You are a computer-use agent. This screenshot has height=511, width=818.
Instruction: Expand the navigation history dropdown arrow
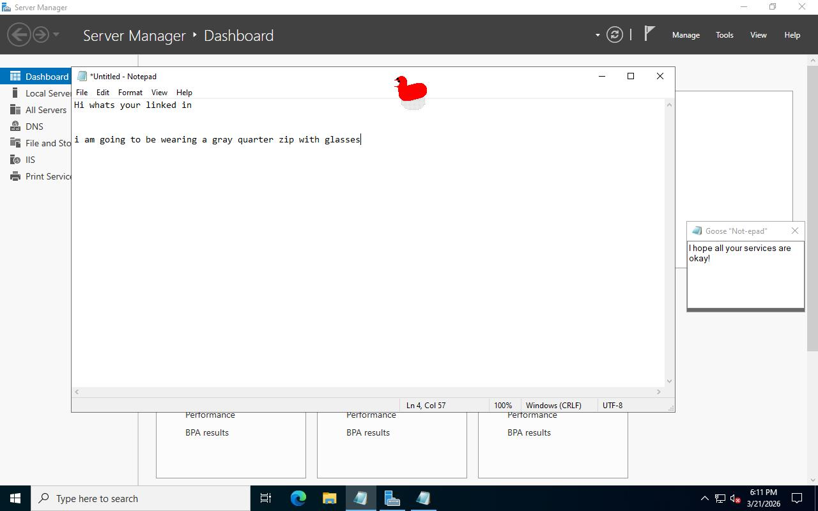56,34
